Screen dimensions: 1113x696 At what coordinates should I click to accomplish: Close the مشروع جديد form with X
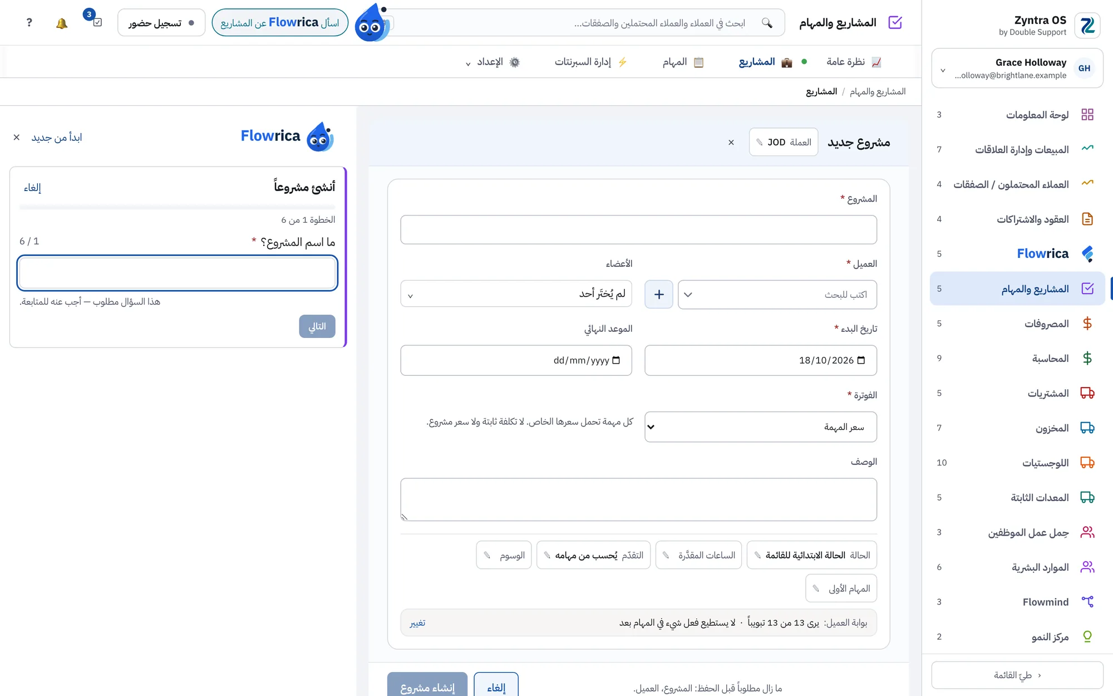coord(731,143)
